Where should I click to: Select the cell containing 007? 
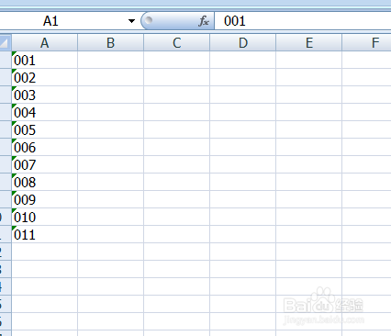pos(44,164)
